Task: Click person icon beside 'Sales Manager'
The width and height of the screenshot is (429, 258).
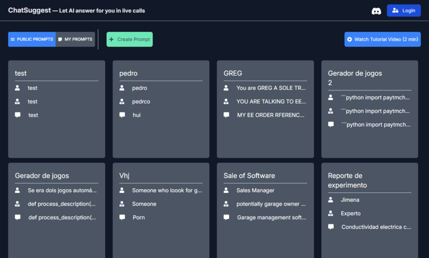Action: 226,190
